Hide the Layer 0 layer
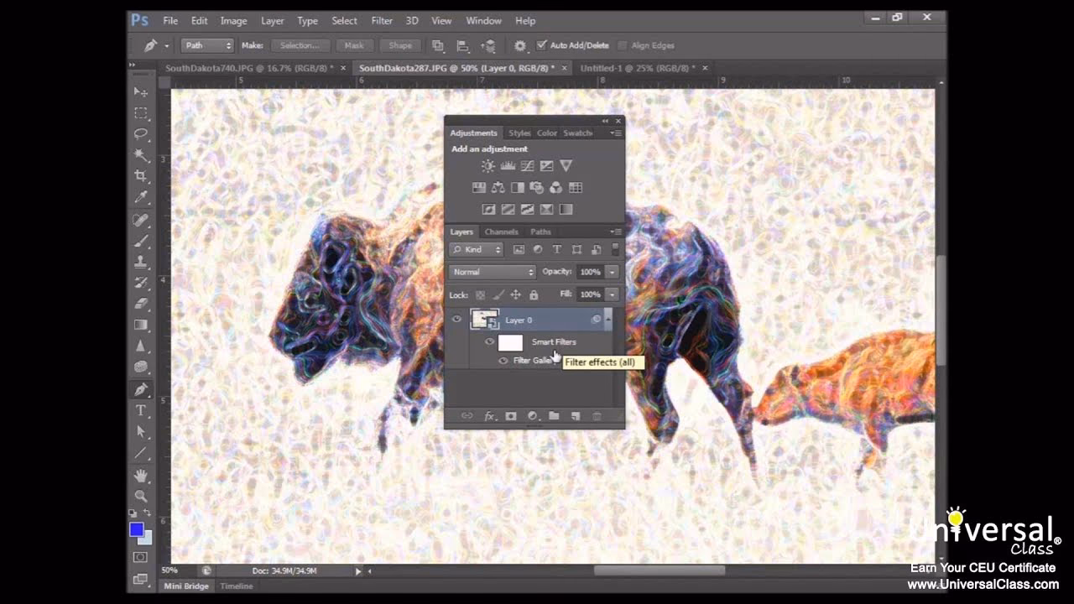1074x604 pixels. (x=456, y=320)
